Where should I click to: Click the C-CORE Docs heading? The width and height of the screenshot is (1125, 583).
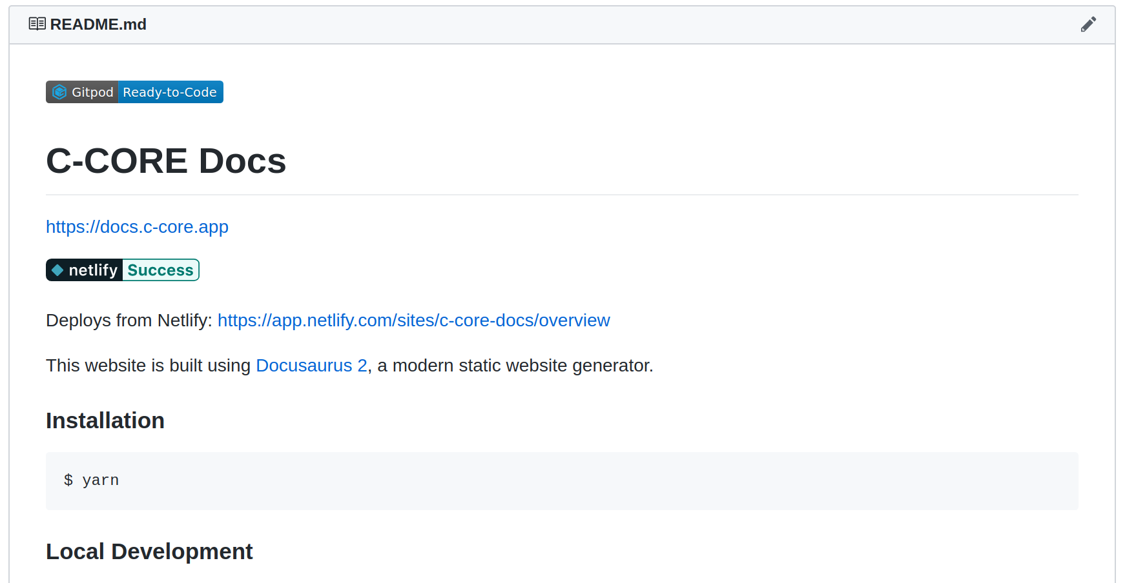click(x=166, y=161)
